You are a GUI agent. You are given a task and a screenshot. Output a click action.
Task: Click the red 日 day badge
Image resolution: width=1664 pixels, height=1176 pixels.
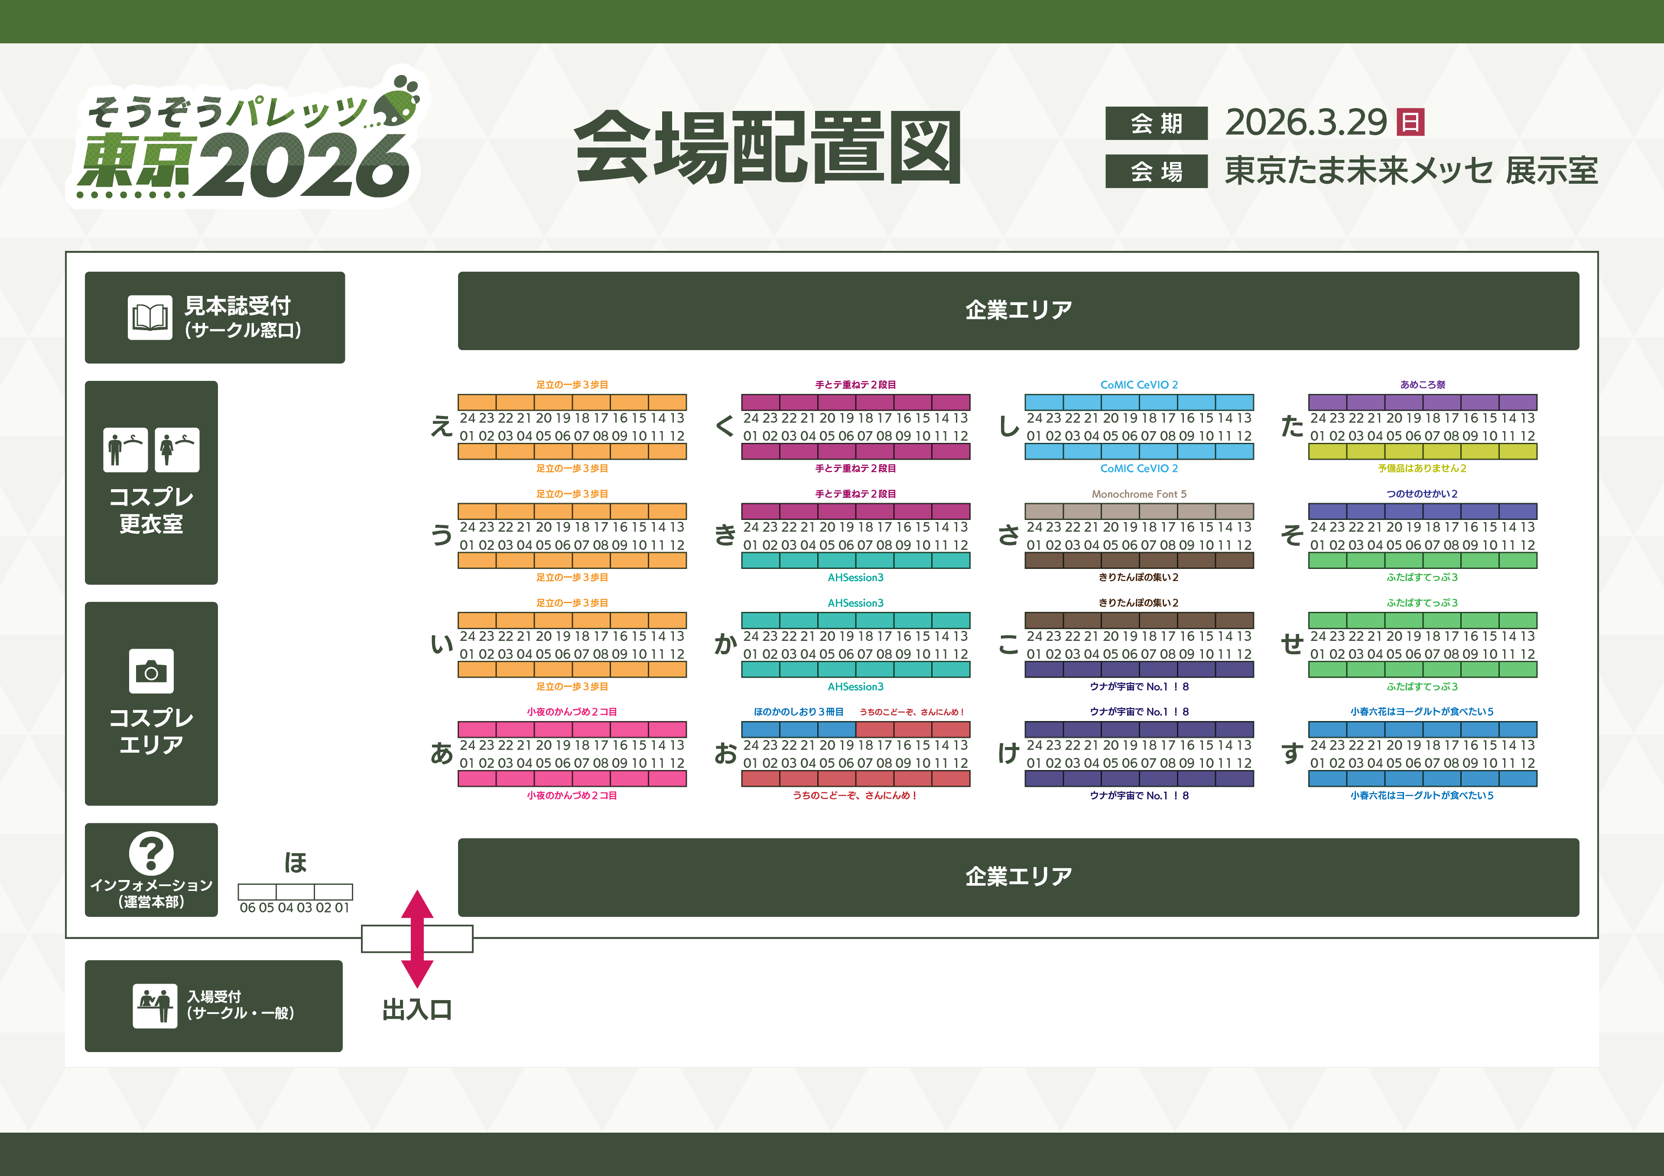click(1410, 122)
